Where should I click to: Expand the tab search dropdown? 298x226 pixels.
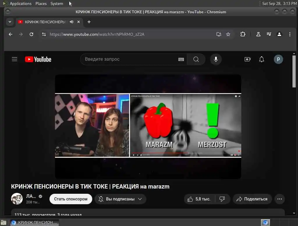click(x=10, y=22)
